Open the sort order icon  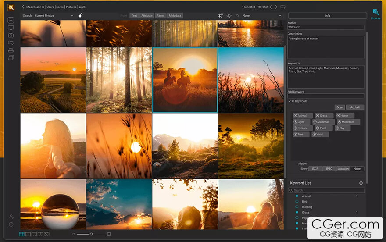(221, 15)
